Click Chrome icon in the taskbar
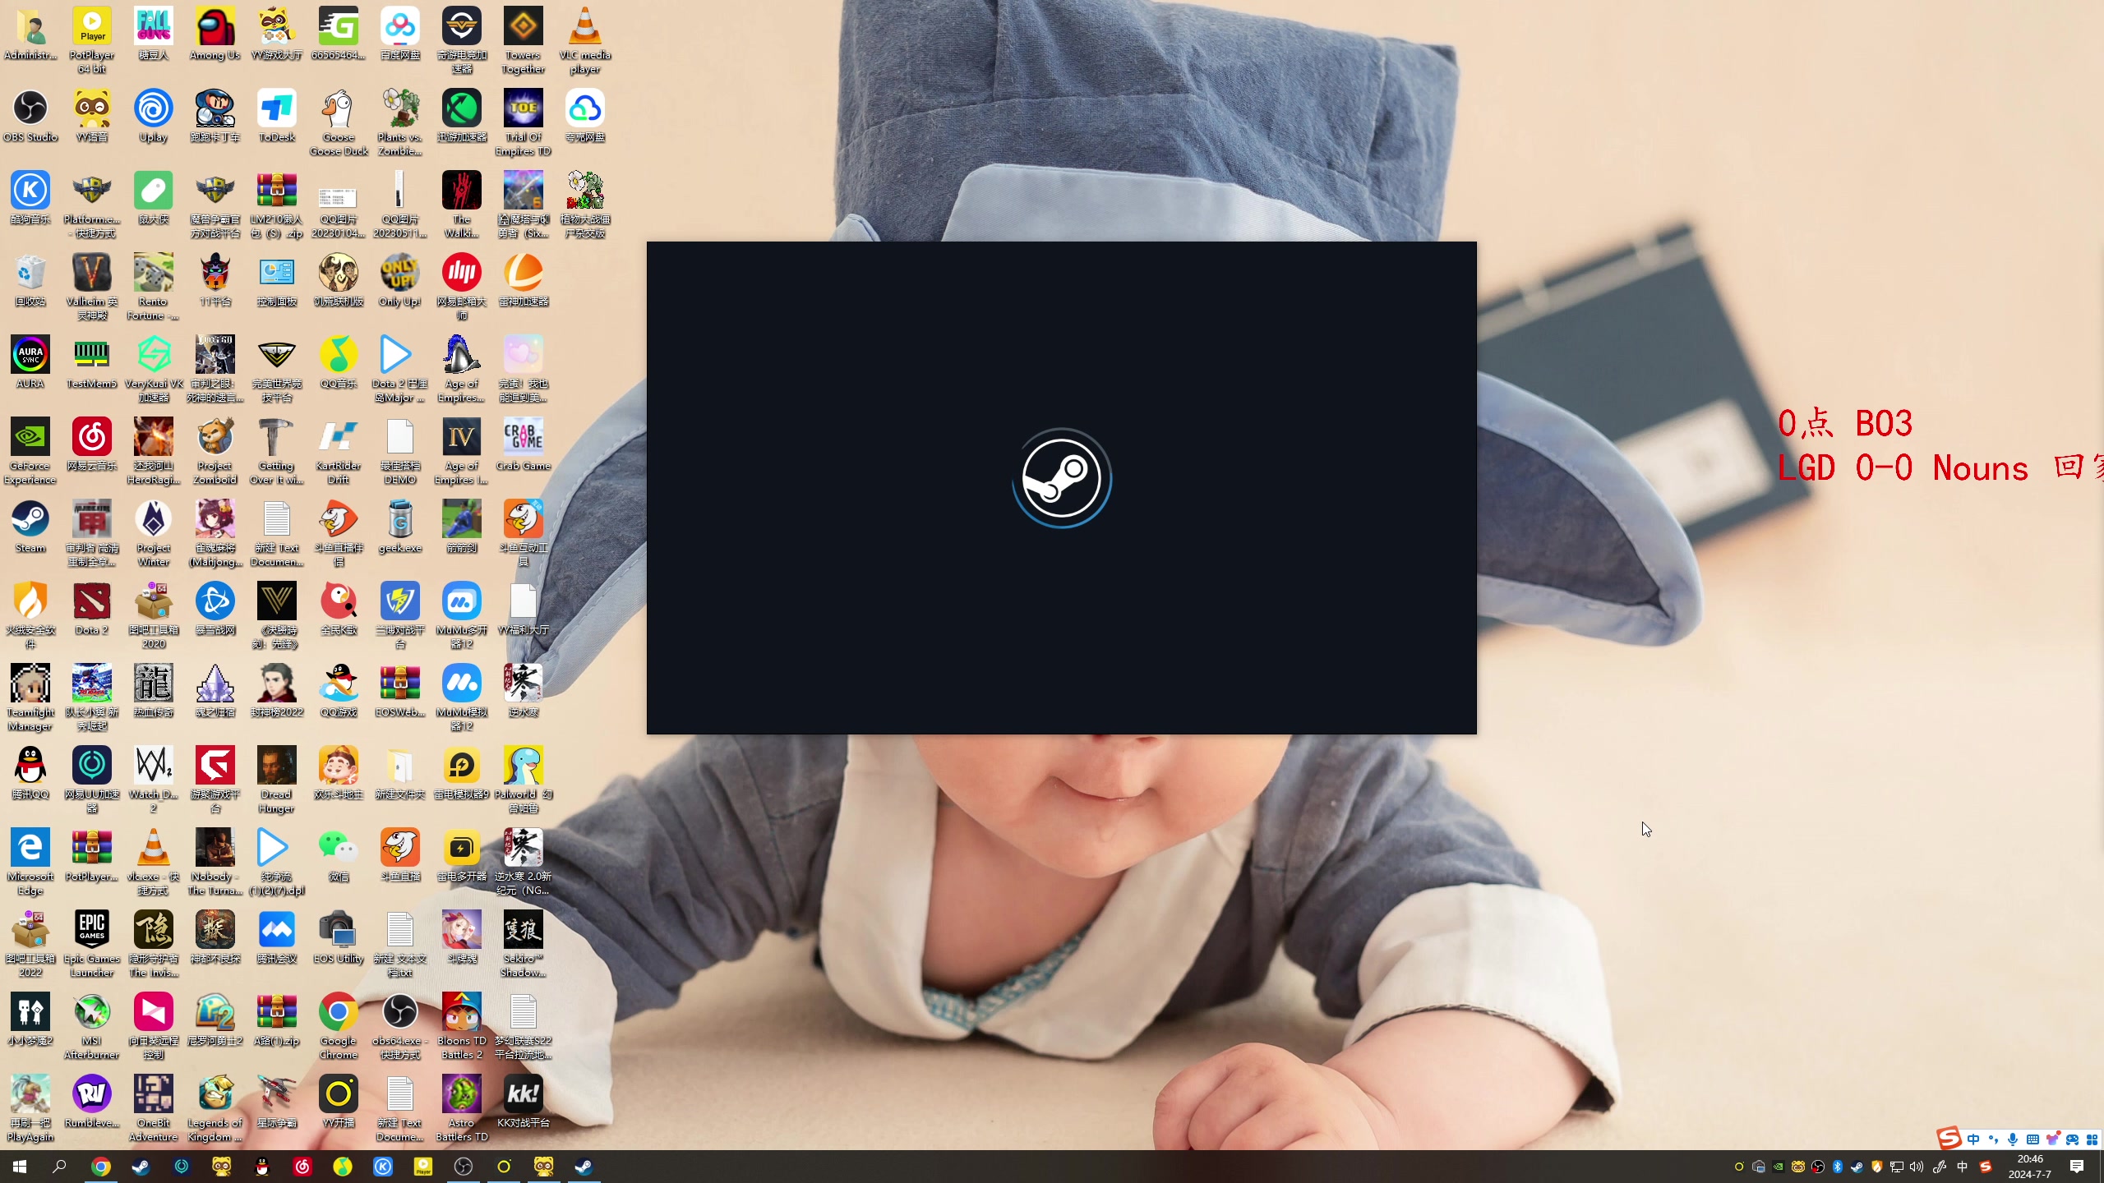The width and height of the screenshot is (2104, 1183). pyautogui.click(x=100, y=1167)
